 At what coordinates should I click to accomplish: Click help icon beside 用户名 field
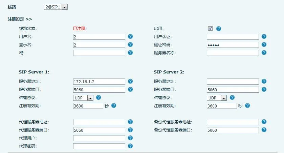point(130,36)
